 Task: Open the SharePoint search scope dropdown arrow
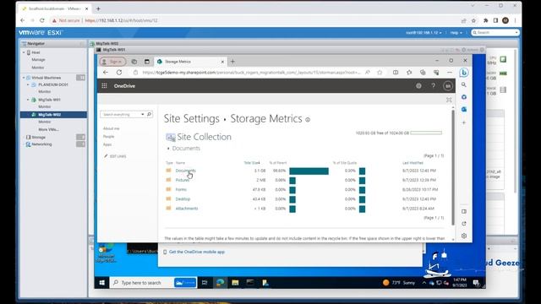143,114
